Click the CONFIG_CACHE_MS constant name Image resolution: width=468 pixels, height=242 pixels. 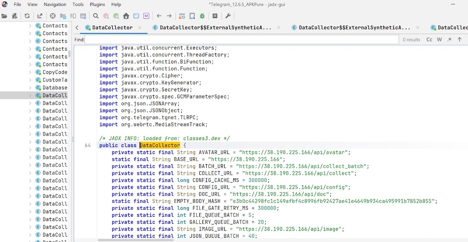pyautogui.click(x=216, y=181)
